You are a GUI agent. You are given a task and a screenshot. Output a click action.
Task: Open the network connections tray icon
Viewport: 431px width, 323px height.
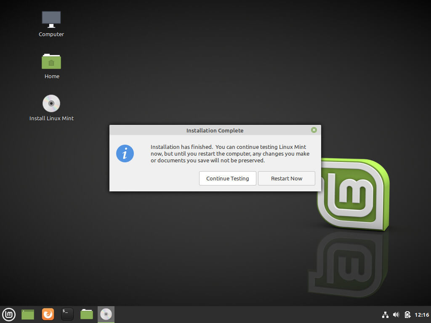(x=386, y=315)
